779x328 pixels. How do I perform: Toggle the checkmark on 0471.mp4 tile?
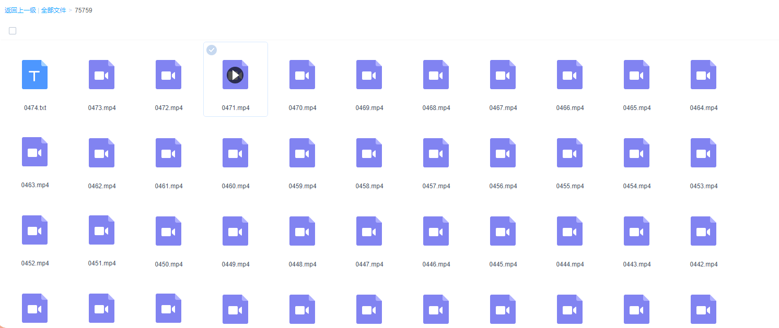[212, 50]
